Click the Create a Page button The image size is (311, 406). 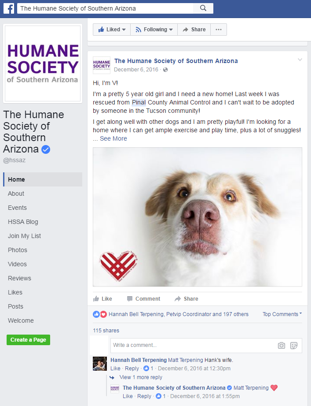click(x=29, y=340)
